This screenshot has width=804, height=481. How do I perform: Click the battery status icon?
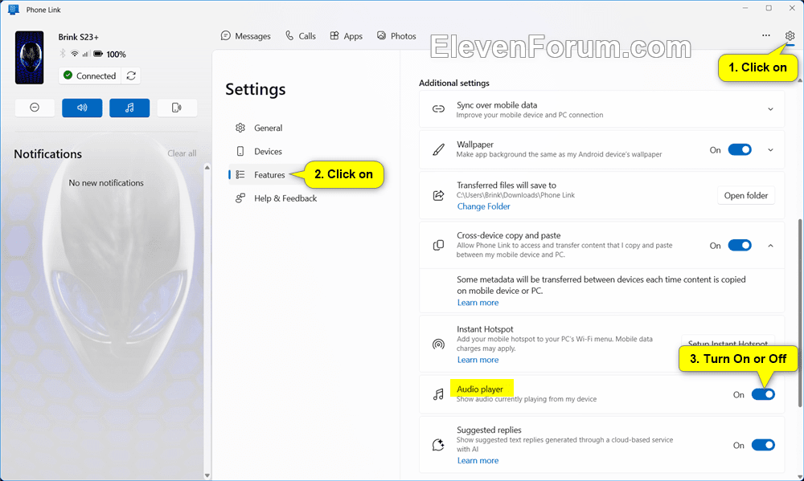(98, 54)
